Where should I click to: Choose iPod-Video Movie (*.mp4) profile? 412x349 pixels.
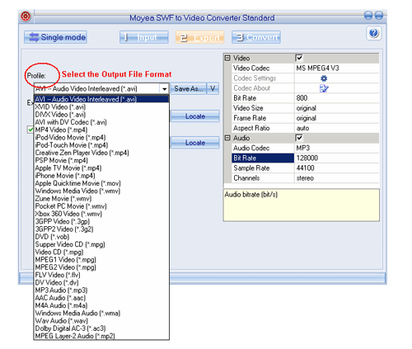tap(101, 137)
